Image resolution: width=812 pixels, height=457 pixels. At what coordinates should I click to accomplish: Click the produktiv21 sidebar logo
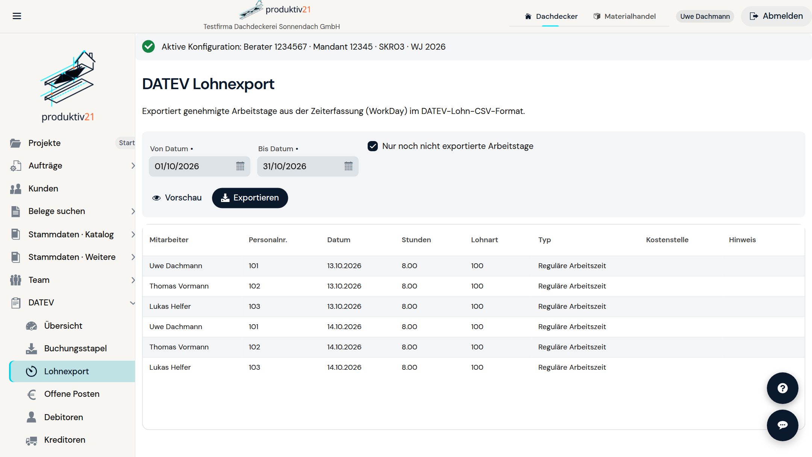(x=68, y=86)
